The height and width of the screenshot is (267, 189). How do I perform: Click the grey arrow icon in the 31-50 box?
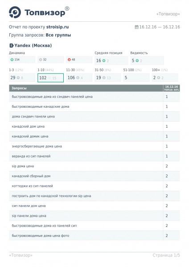point(104,77)
